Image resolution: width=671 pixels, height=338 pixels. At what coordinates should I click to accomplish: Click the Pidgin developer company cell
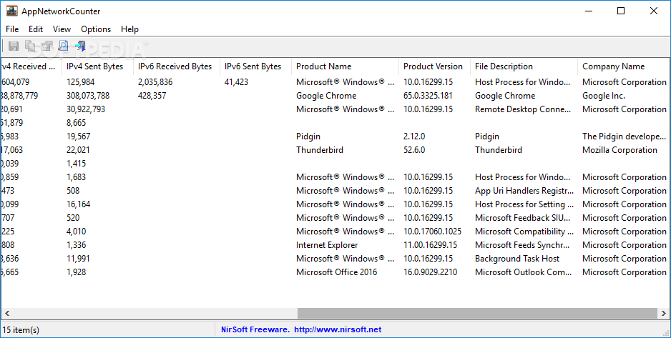point(624,136)
